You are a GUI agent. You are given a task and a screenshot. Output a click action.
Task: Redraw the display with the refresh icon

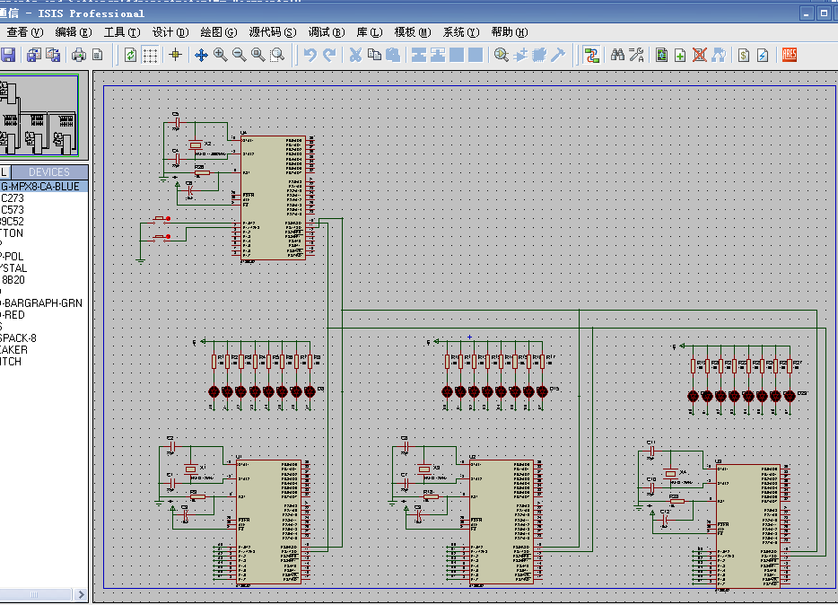[x=130, y=55]
